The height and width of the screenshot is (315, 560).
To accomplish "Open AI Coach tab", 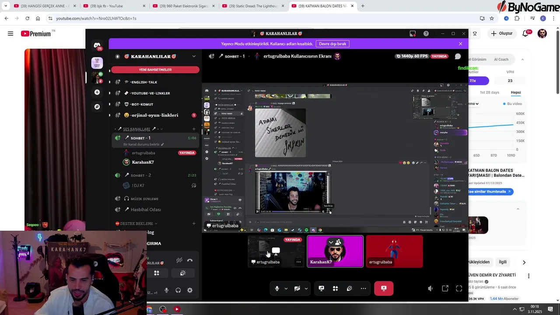I will (x=501, y=59).
